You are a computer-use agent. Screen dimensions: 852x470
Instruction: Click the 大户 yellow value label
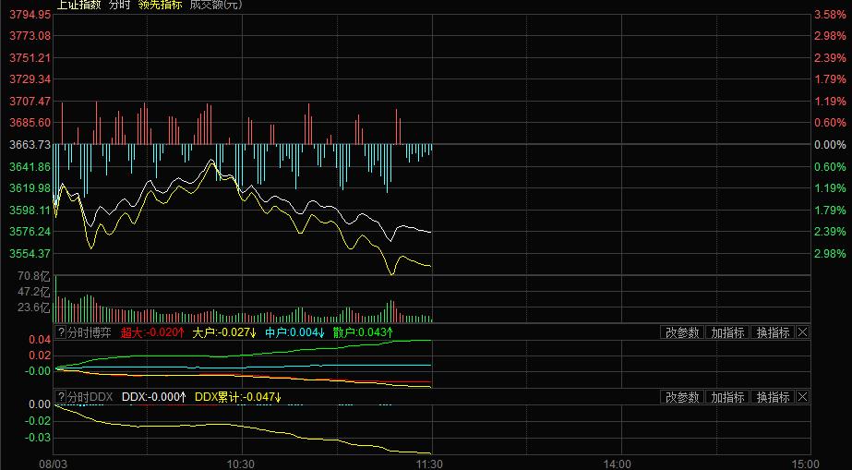(x=224, y=332)
